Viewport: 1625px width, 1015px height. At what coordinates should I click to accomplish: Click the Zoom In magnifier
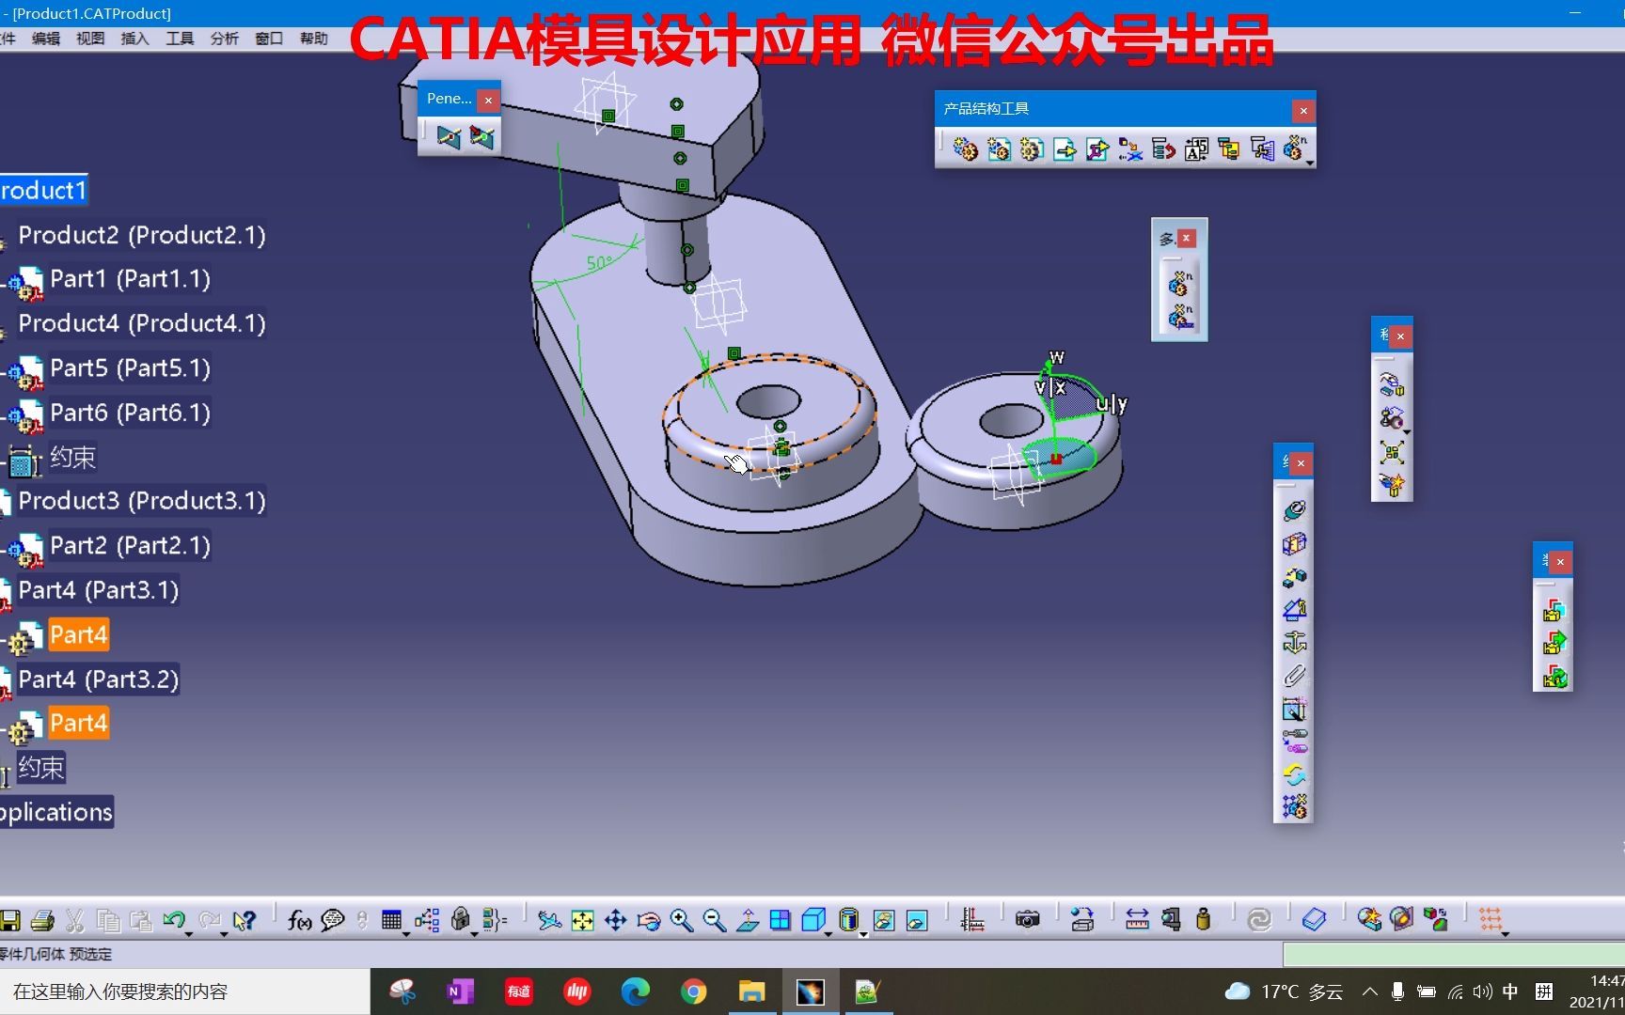(682, 920)
